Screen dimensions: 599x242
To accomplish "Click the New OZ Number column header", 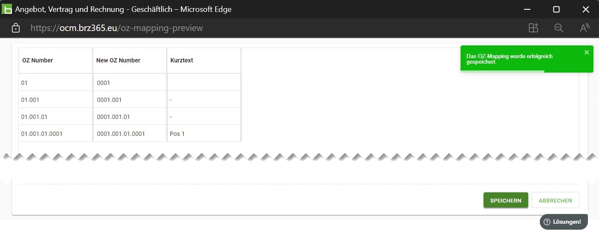I will 118,60.
